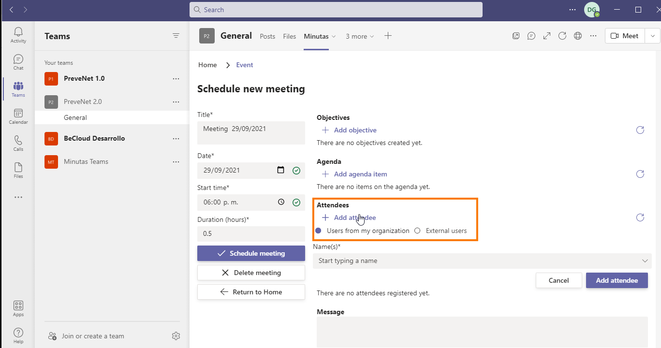Click the Add objective link

[x=349, y=130]
